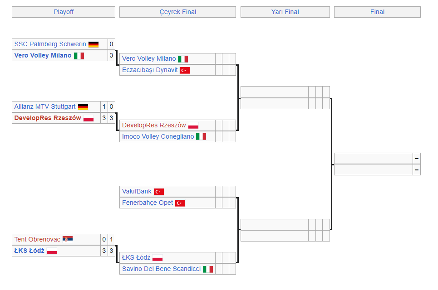Click the Playoff round header
Image resolution: width=438 pixels, height=290 pixels.
(x=64, y=12)
